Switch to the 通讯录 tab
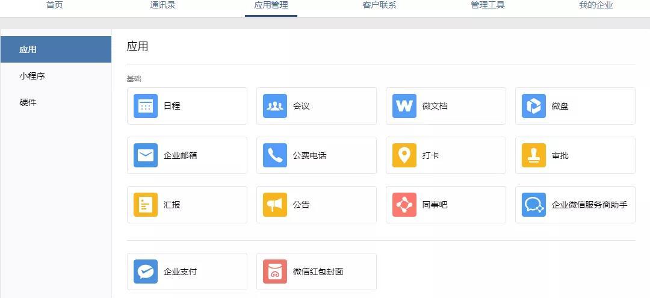650x298 pixels. 162,5
